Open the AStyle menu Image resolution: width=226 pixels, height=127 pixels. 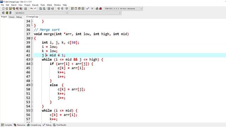49,5
